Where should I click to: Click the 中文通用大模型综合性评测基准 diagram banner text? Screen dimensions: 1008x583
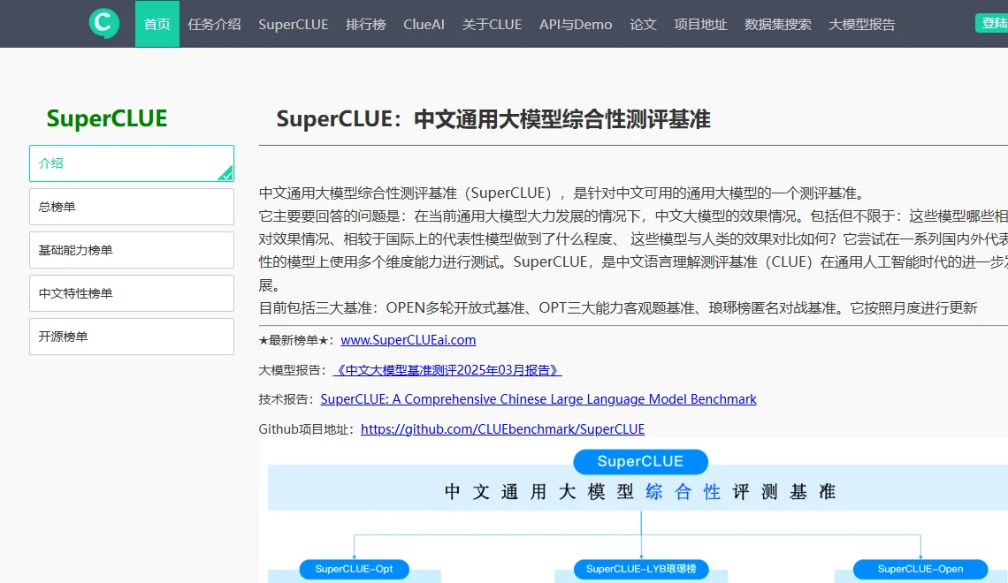click(x=639, y=492)
